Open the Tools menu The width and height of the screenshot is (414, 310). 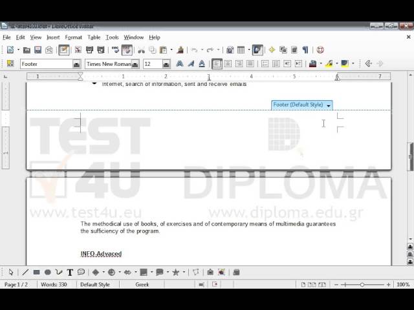[112, 37]
